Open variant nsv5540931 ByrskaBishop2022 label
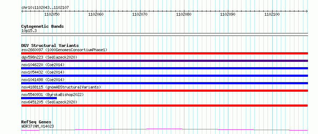 pyautogui.click(x=53, y=95)
